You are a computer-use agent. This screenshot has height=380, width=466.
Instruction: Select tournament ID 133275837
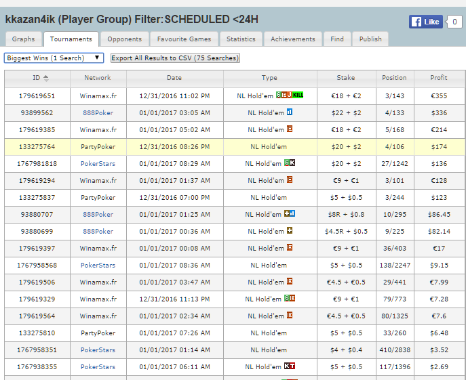pos(37,197)
